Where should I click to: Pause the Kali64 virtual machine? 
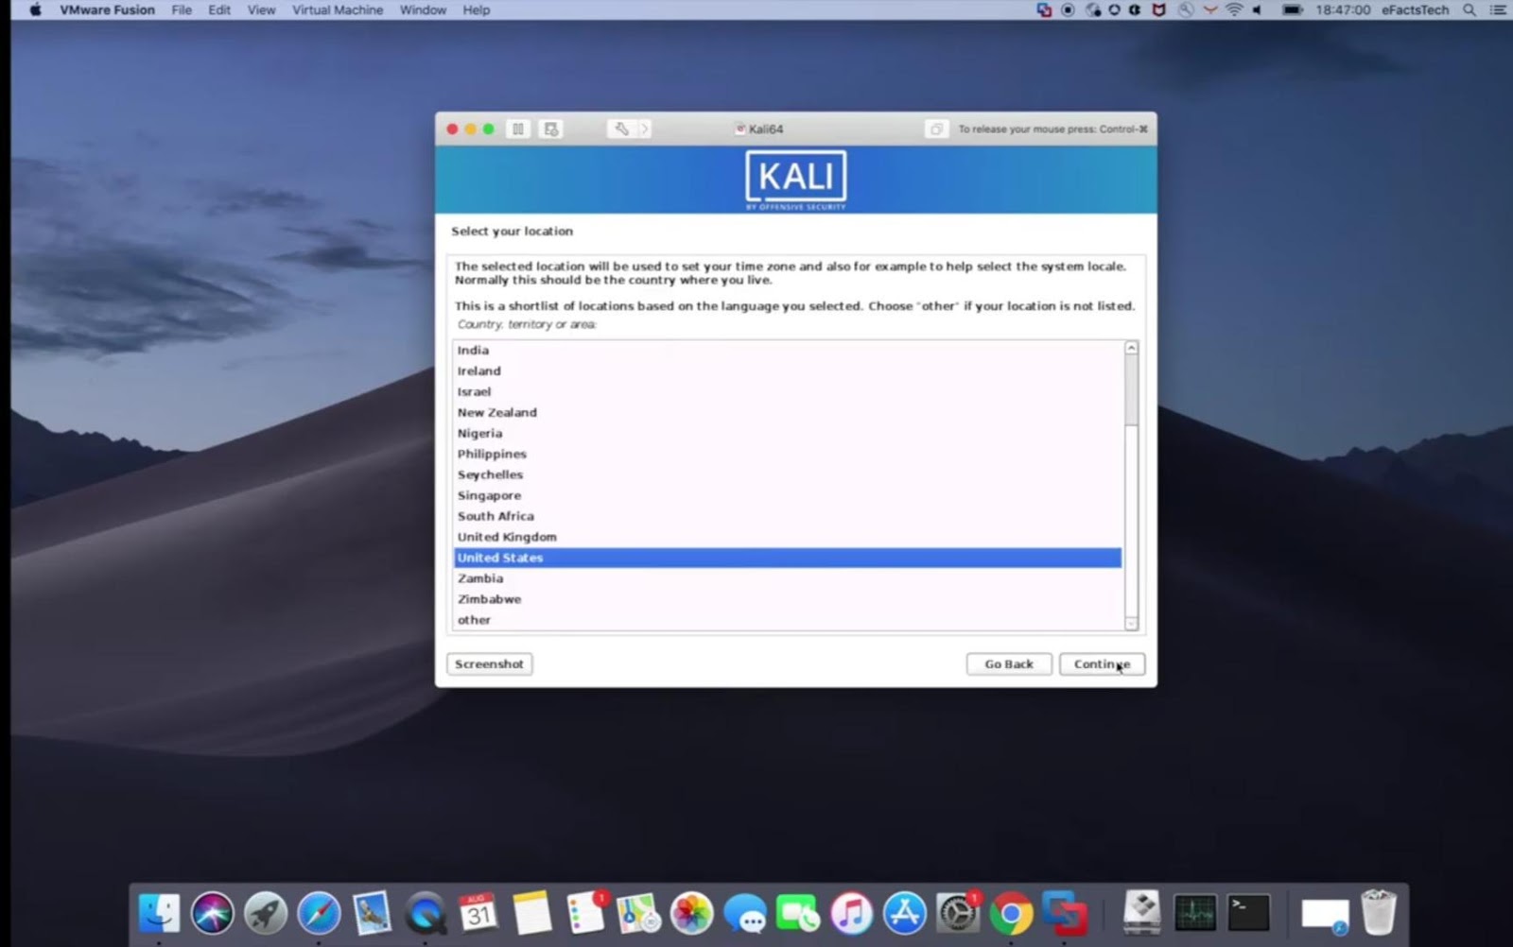pos(518,129)
